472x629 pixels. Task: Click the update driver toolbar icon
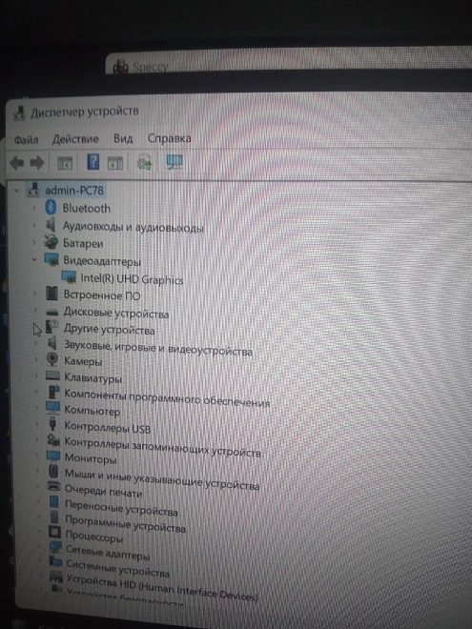click(x=144, y=162)
